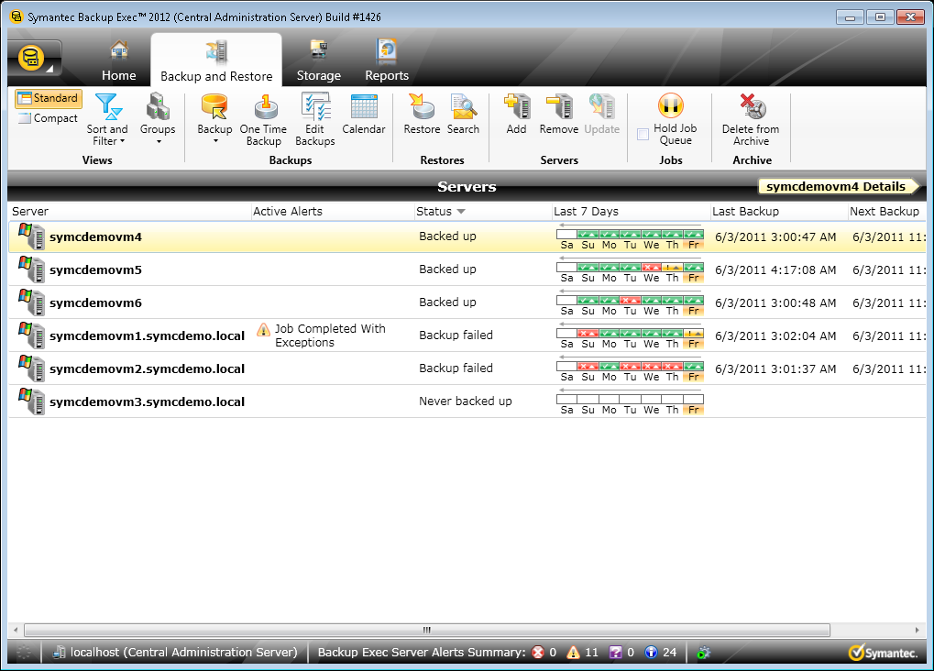Click the jobs activity gear icon in status bar

tap(703, 653)
